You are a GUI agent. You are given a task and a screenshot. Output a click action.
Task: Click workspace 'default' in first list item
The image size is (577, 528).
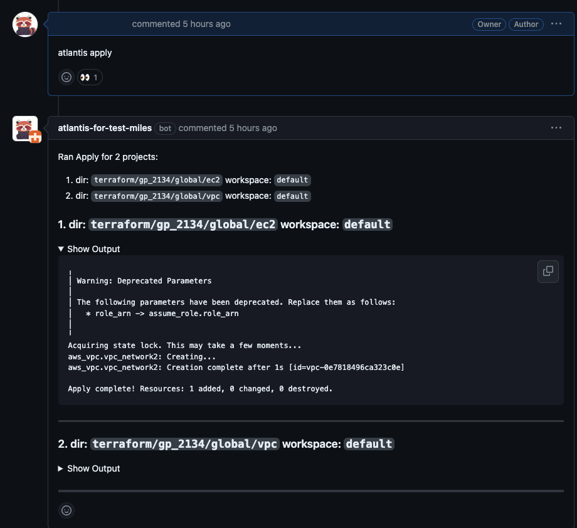pos(292,180)
